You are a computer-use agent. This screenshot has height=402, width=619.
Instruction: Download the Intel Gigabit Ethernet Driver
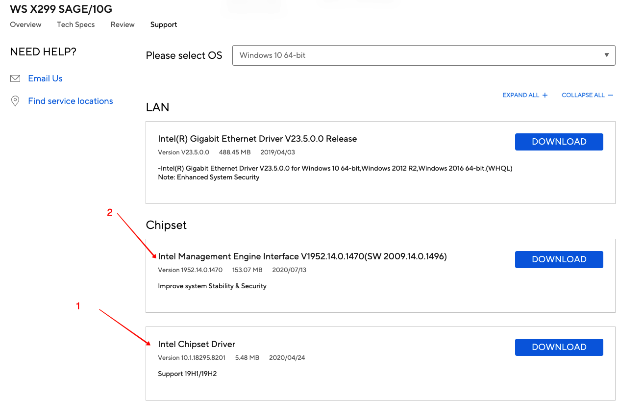(x=559, y=142)
